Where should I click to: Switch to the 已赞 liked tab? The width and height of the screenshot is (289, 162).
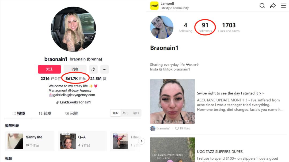tap(71, 113)
